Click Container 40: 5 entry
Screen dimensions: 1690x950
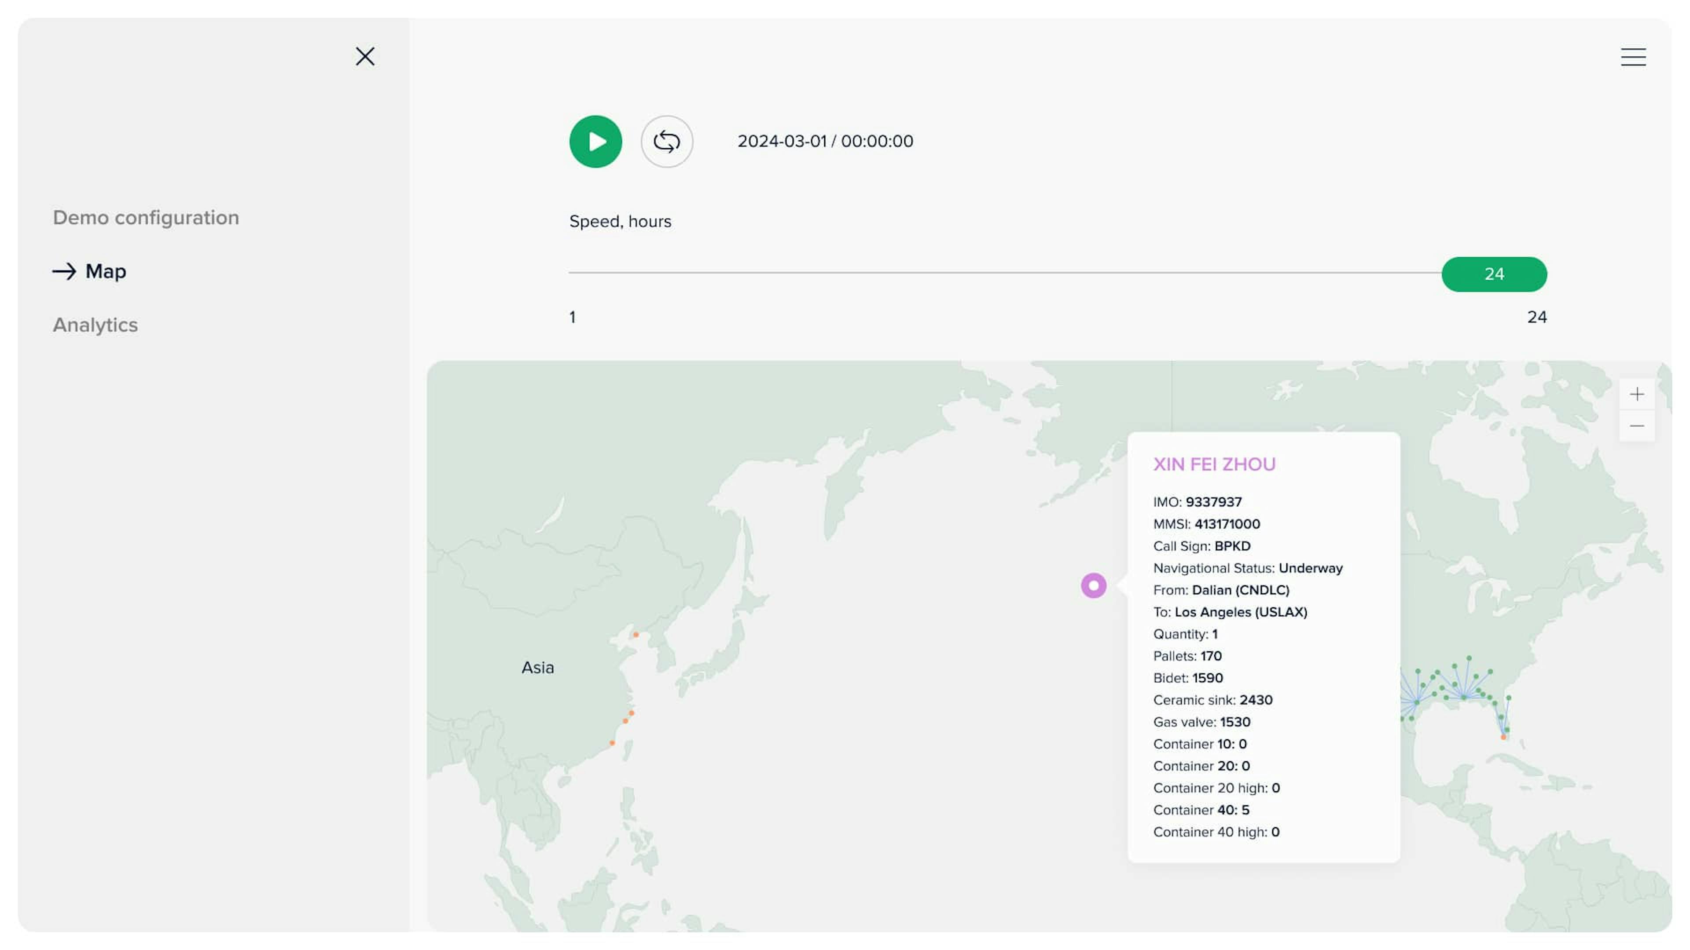(1201, 810)
